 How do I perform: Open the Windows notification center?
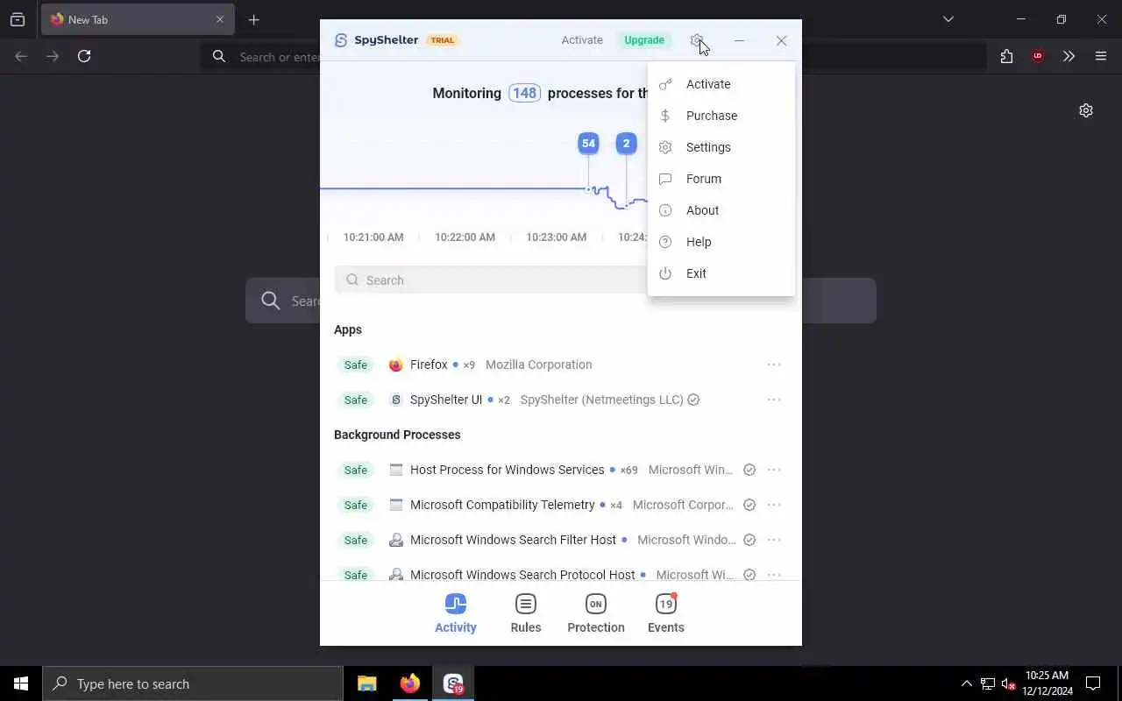(x=1093, y=683)
